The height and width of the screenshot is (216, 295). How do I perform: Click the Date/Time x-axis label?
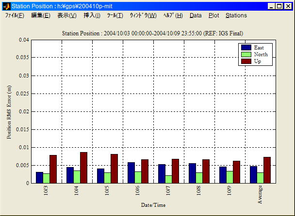point(153,205)
